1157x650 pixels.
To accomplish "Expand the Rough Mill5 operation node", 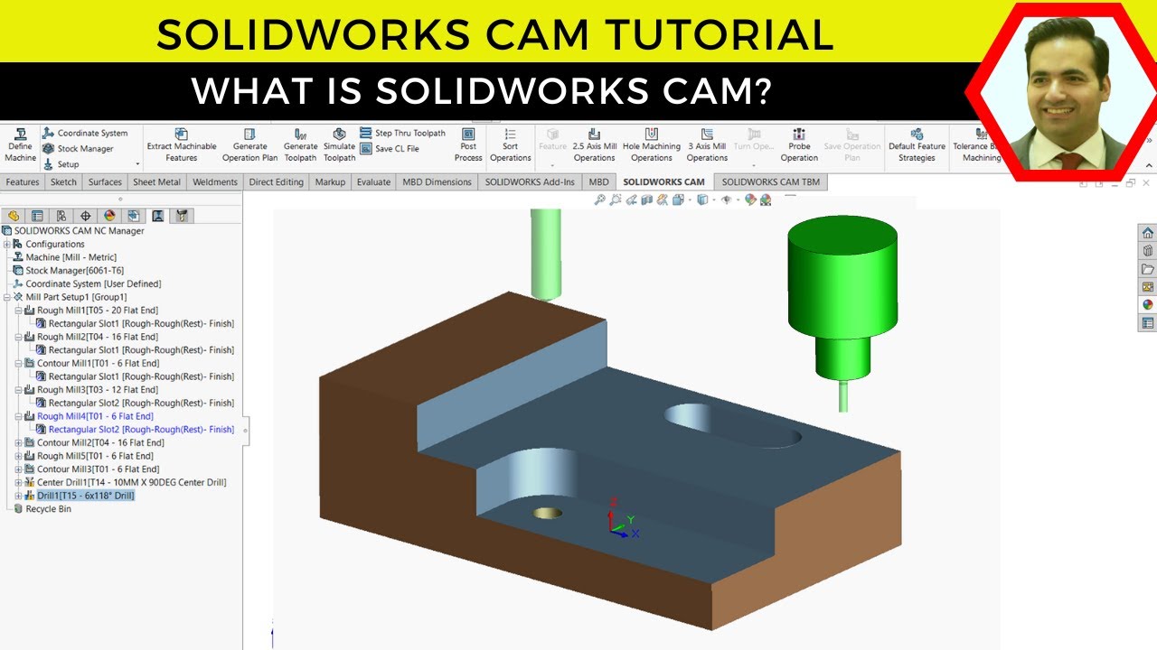I will click(x=19, y=456).
